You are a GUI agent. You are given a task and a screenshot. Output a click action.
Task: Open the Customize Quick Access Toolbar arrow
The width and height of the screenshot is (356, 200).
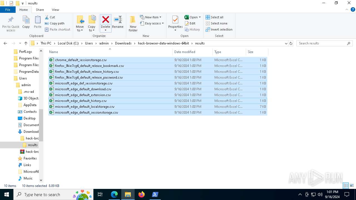[23, 3]
